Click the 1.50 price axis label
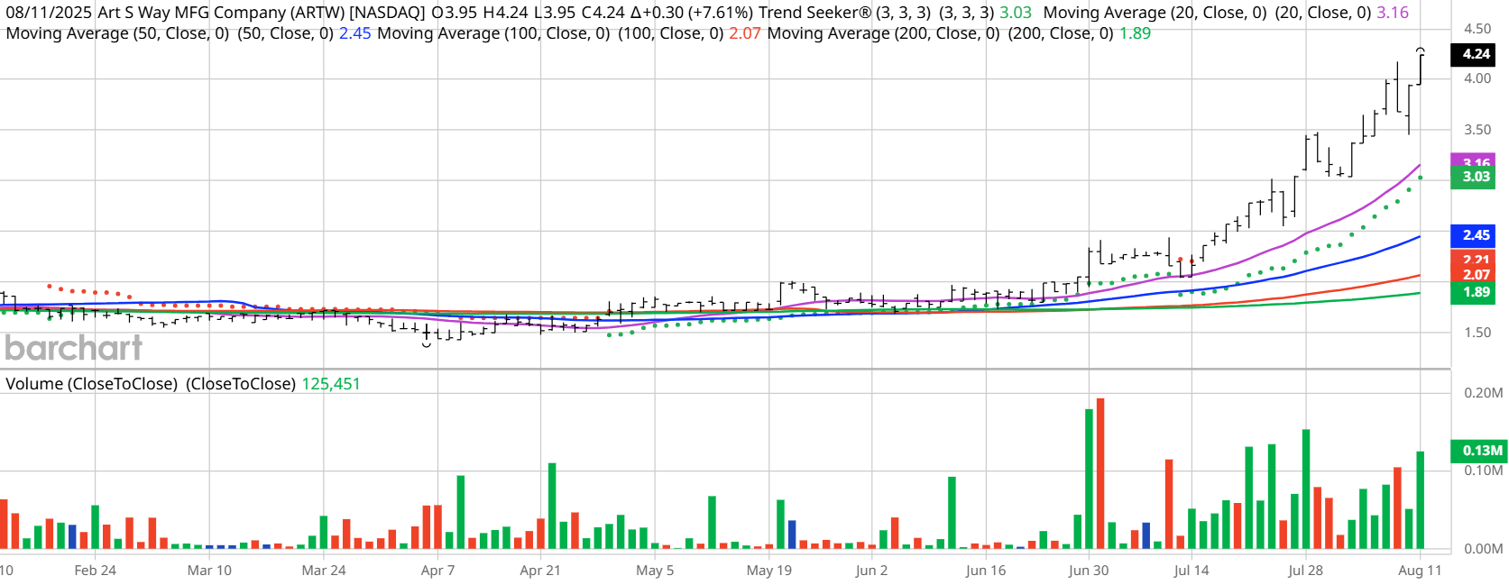The height and width of the screenshot is (585, 1509). [x=1477, y=333]
